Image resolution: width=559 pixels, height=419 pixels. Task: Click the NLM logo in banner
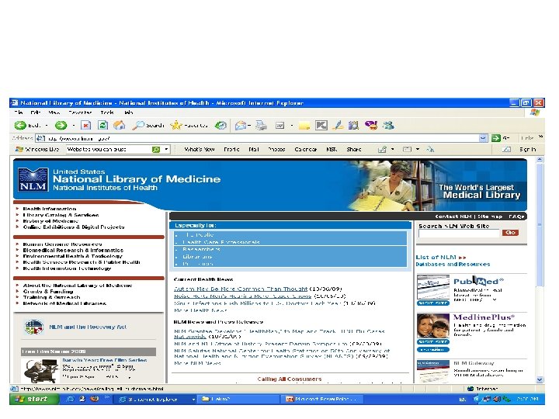click(x=33, y=180)
